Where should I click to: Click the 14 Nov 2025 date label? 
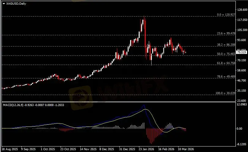[88, 149]
